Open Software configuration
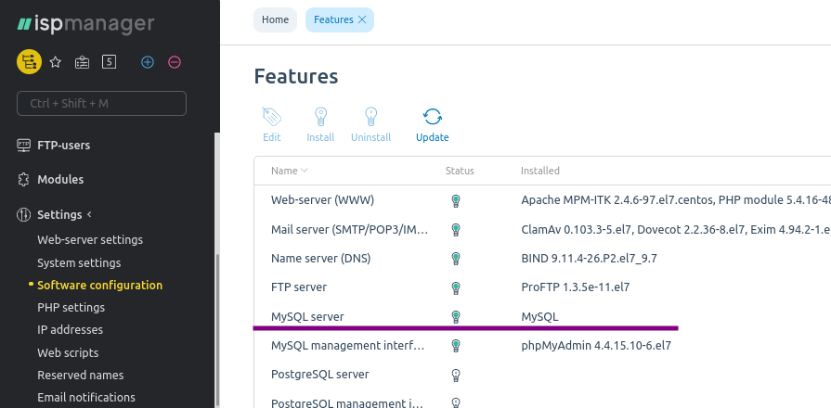The width and height of the screenshot is (831, 408). click(x=99, y=286)
